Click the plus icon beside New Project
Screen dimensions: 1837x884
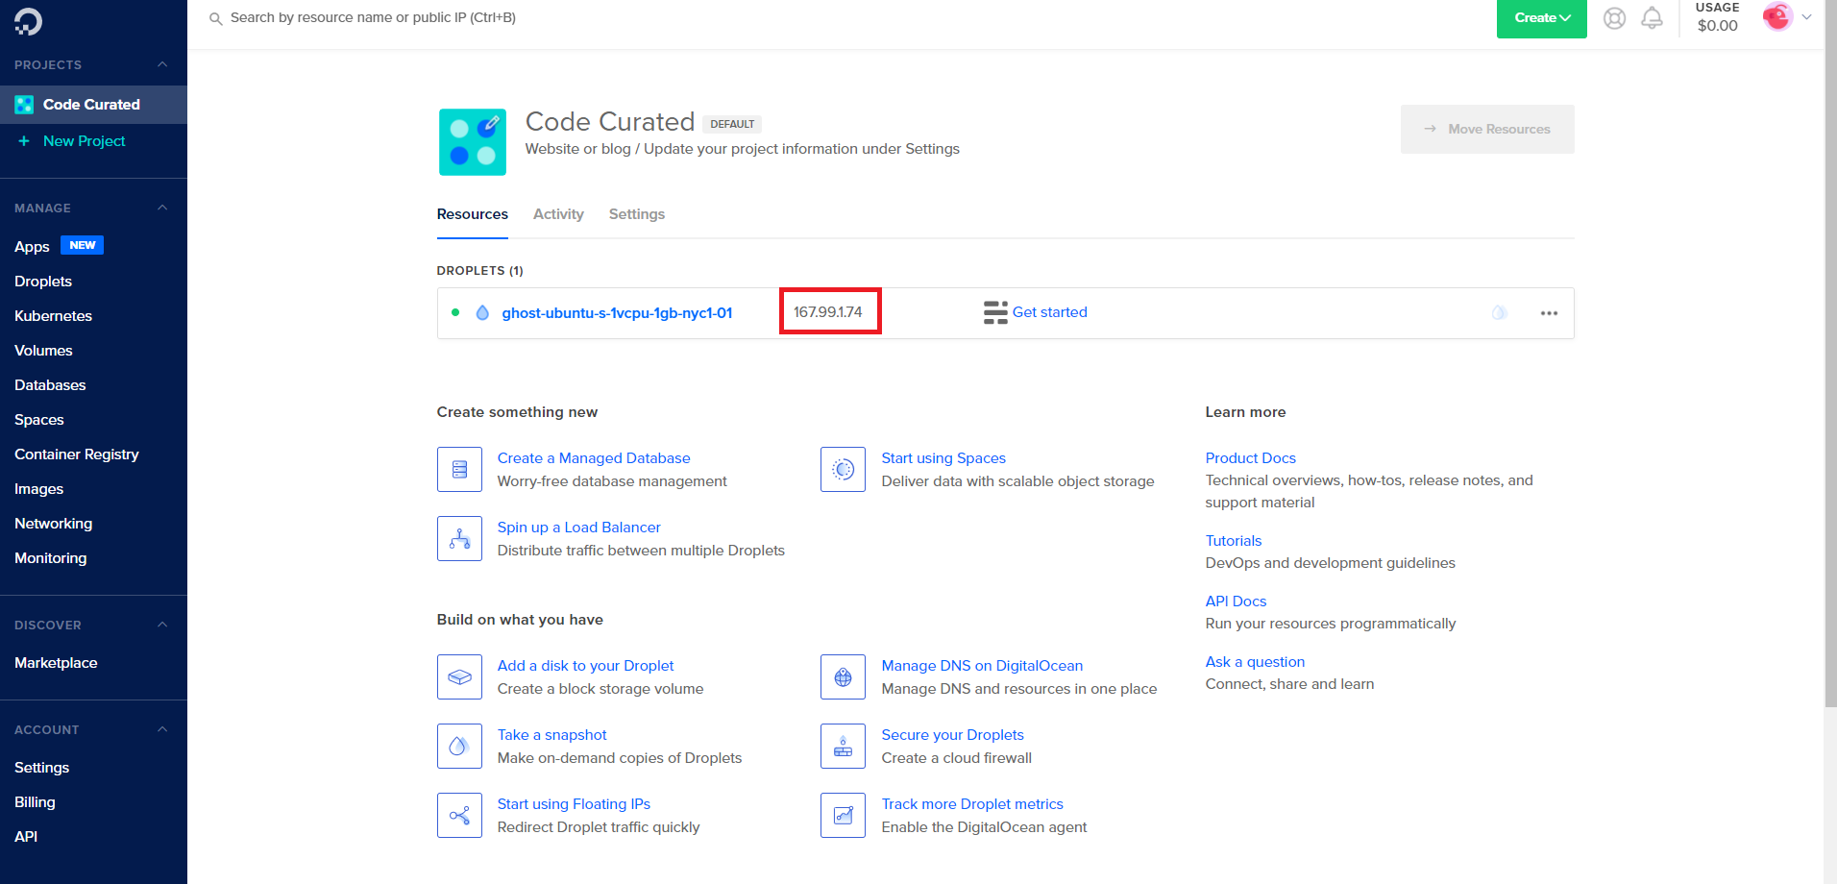pyautogui.click(x=24, y=141)
